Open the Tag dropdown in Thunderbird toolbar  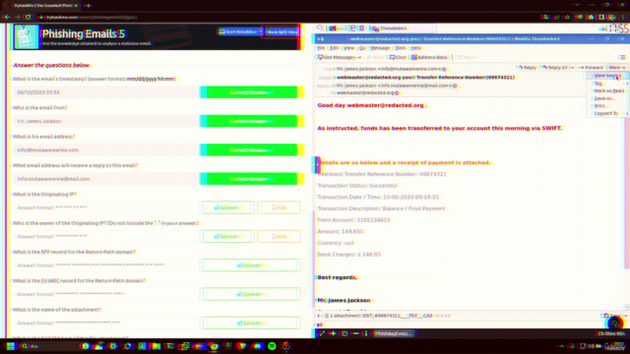pyautogui.click(x=467, y=57)
